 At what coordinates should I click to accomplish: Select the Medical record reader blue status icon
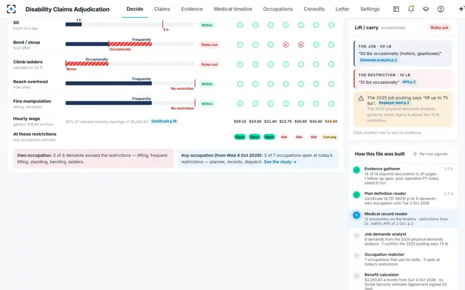tap(356, 215)
